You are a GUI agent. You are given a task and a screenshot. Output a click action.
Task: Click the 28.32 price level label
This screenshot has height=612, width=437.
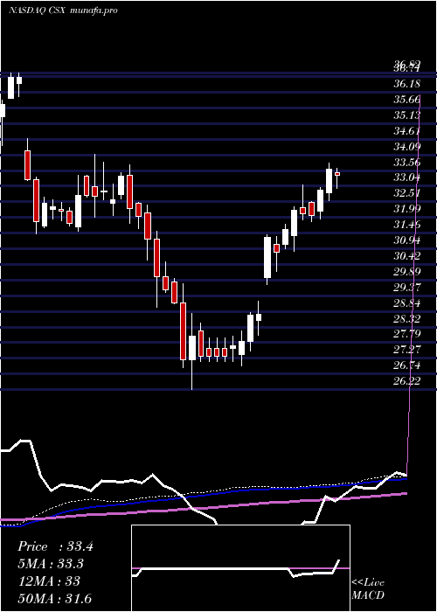(x=406, y=318)
